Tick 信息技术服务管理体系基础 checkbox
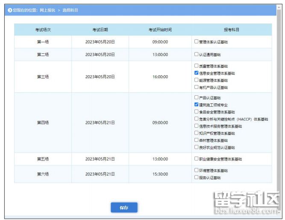Image resolution: width=285 pixels, height=220 pixels. (197, 126)
